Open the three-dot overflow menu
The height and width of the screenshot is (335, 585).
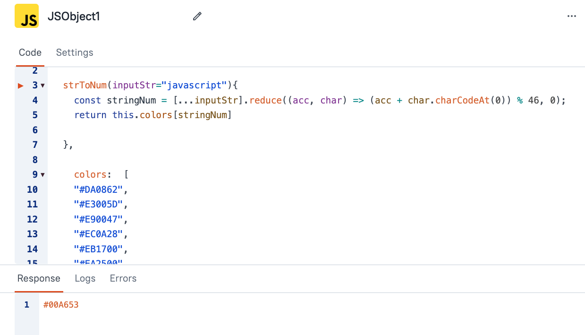point(571,16)
